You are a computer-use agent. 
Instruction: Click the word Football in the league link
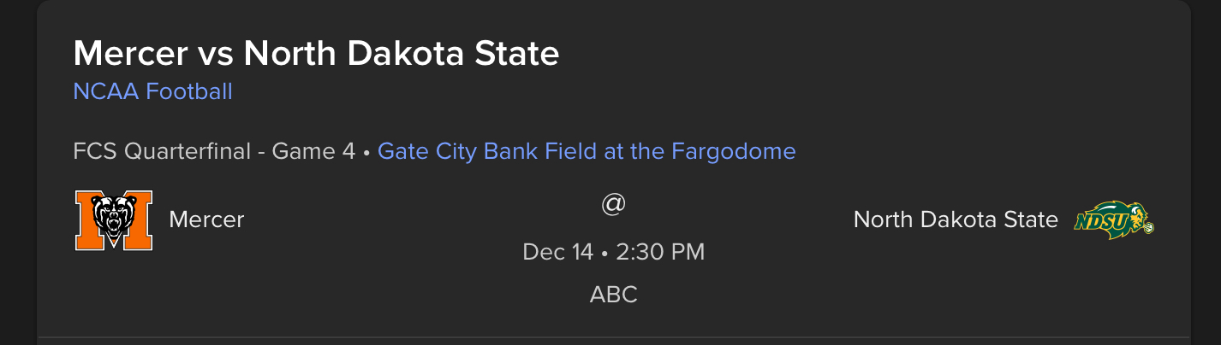point(189,91)
